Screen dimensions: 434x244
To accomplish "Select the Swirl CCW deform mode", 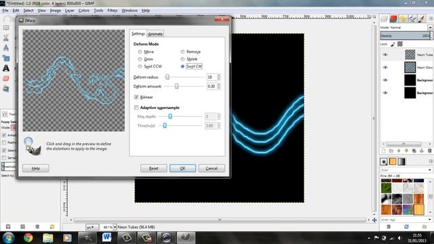I will pos(140,66).
